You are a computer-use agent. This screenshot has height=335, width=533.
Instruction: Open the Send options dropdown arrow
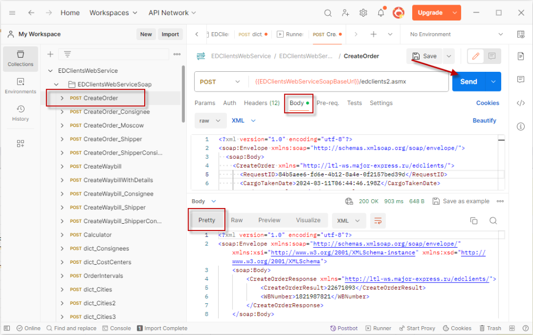(493, 82)
